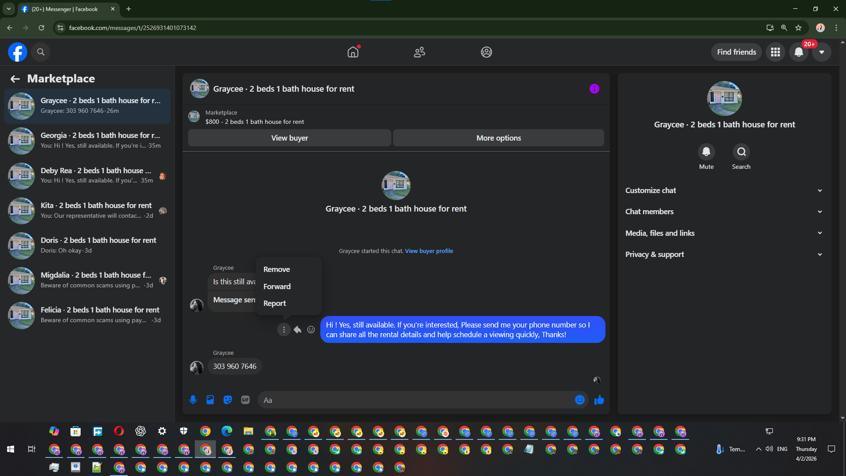Switch to the Messenger | Facebook tab
The height and width of the screenshot is (476, 846).
pyautogui.click(x=64, y=9)
